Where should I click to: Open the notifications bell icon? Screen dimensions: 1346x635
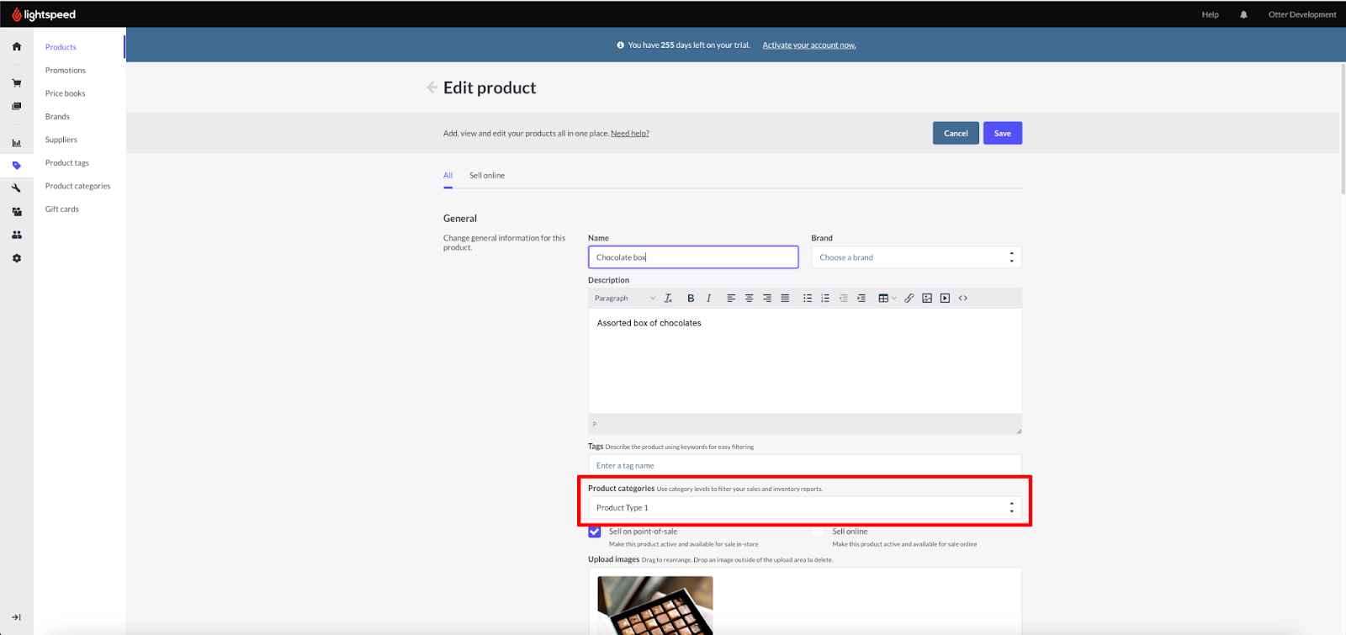pyautogui.click(x=1243, y=14)
